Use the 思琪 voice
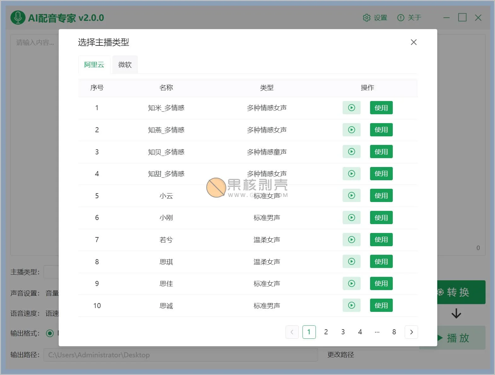 click(x=381, y=261)
